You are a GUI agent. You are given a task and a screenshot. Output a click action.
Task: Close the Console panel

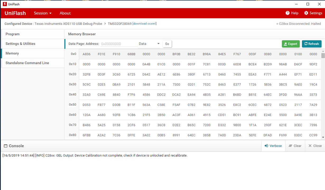tap(315, 146)
